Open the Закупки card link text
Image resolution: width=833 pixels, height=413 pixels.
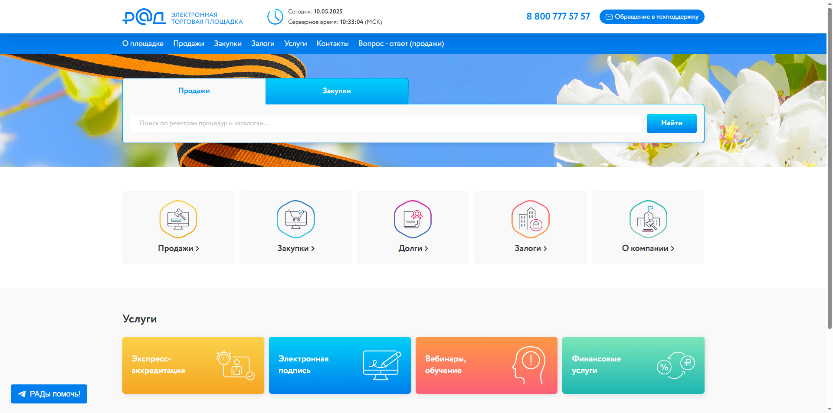click(x=293, y=248)
